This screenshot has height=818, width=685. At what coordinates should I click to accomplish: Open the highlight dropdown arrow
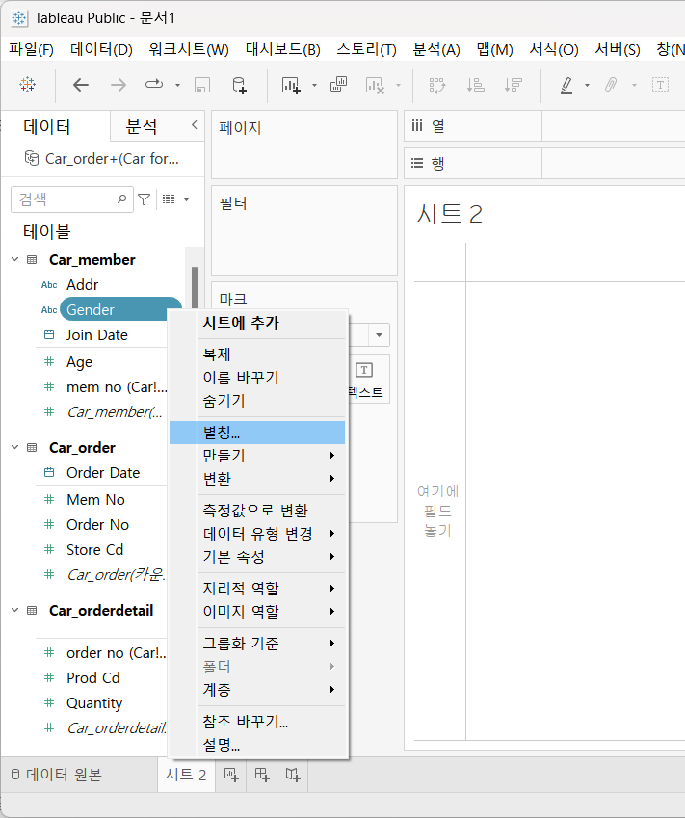pos(587,85)
